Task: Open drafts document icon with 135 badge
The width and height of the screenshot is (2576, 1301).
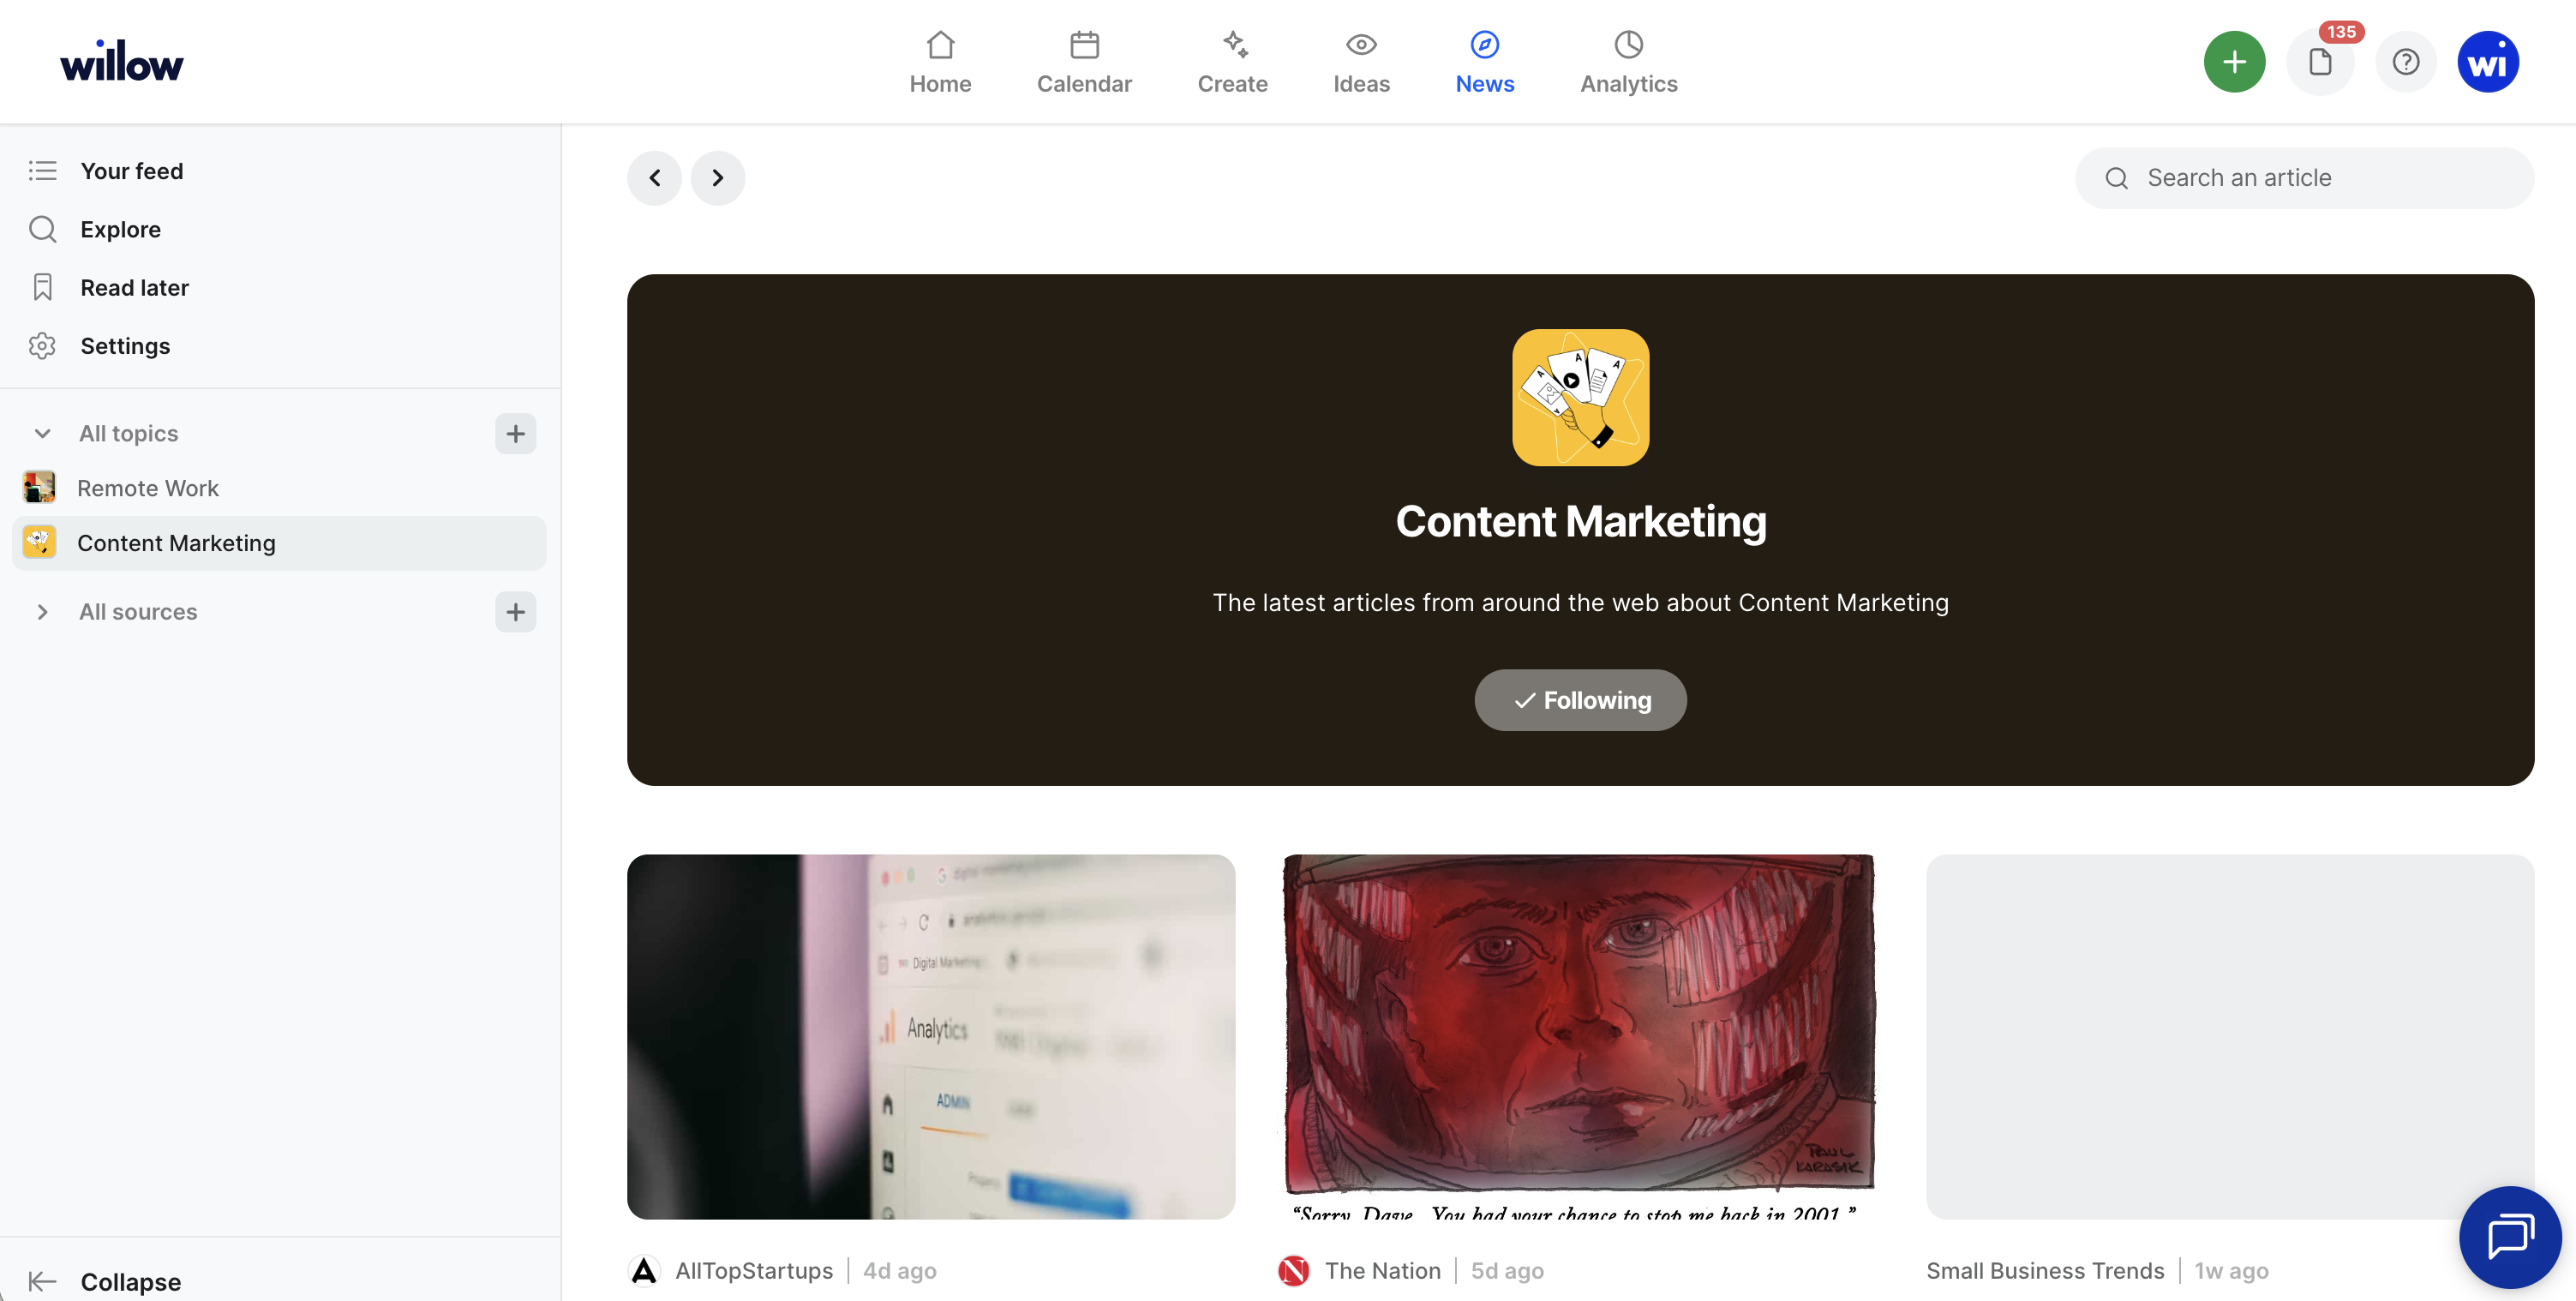Action: point(2320,62)
